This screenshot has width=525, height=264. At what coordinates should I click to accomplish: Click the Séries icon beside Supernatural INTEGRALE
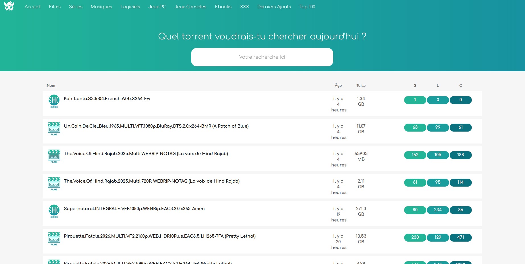[54, 211]
